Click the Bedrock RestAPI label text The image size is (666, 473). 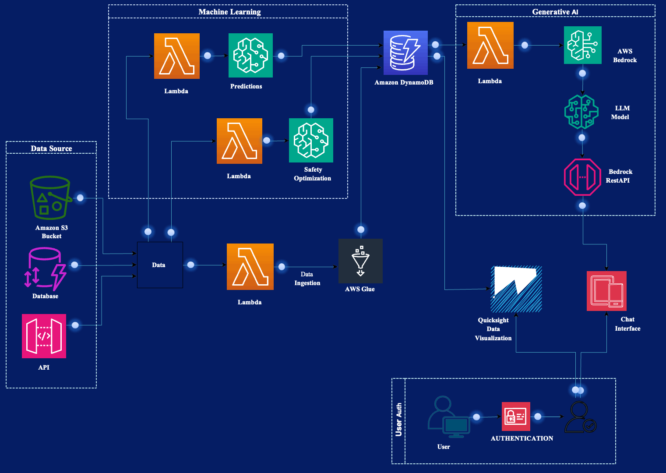[x=619, y=176]
